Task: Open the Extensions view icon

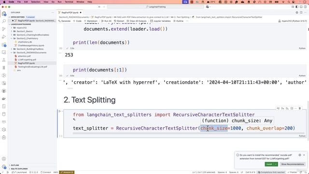Action: point(4,44)
